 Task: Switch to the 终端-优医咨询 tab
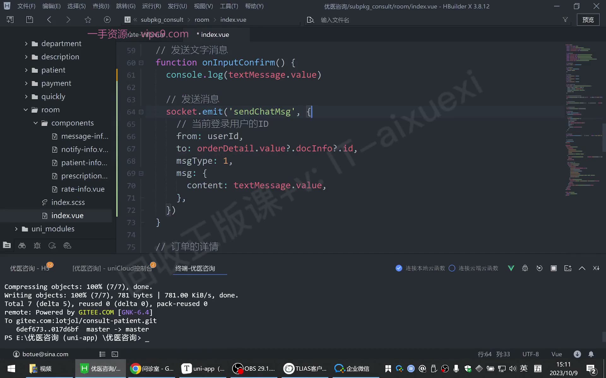195,268
